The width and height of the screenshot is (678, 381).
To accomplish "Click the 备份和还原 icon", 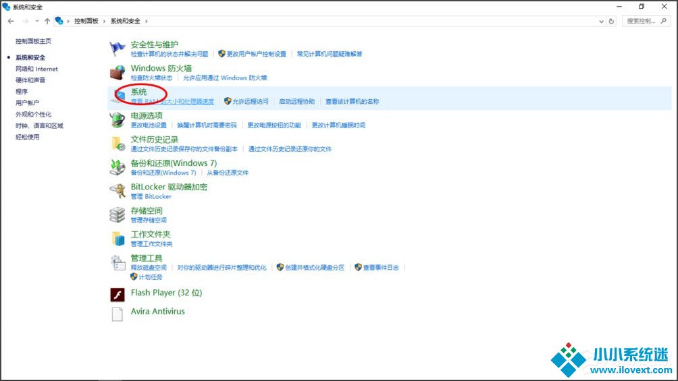I will [x=118, y=167].
